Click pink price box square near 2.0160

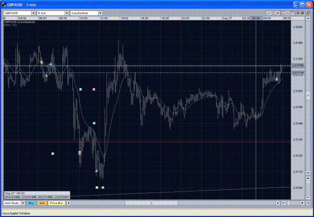coord(94,89)
